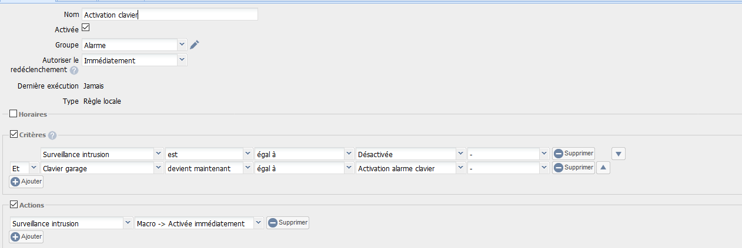Move the Clavier garage criterion up
The height and width of the screenshot is (248, 742).
pyautogui.click(x=603, y=168)
